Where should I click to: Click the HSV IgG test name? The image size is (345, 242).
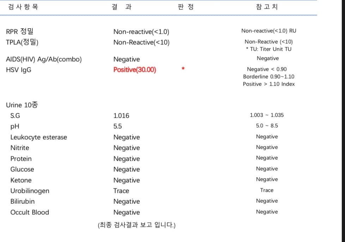click(x=19, y=70)
